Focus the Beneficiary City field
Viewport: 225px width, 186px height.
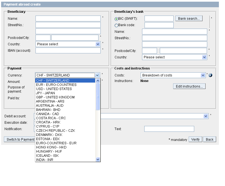(75, 38)
